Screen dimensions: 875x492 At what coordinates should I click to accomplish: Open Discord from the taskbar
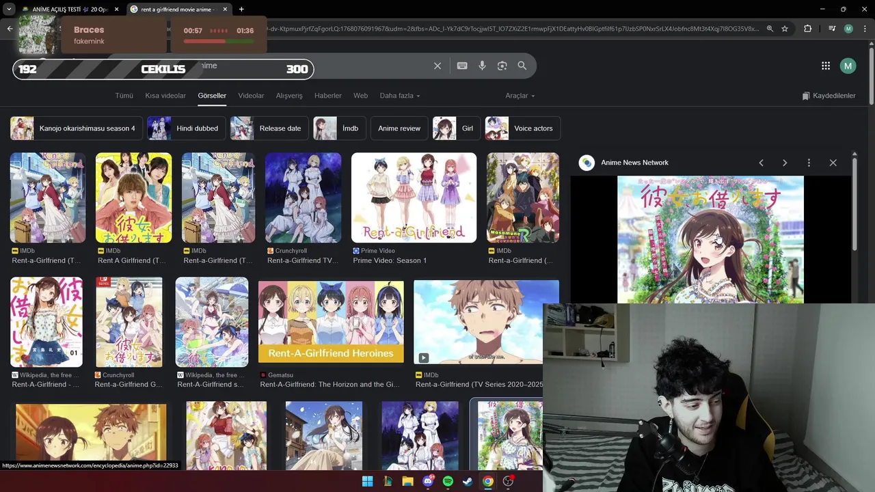[428, 481]
